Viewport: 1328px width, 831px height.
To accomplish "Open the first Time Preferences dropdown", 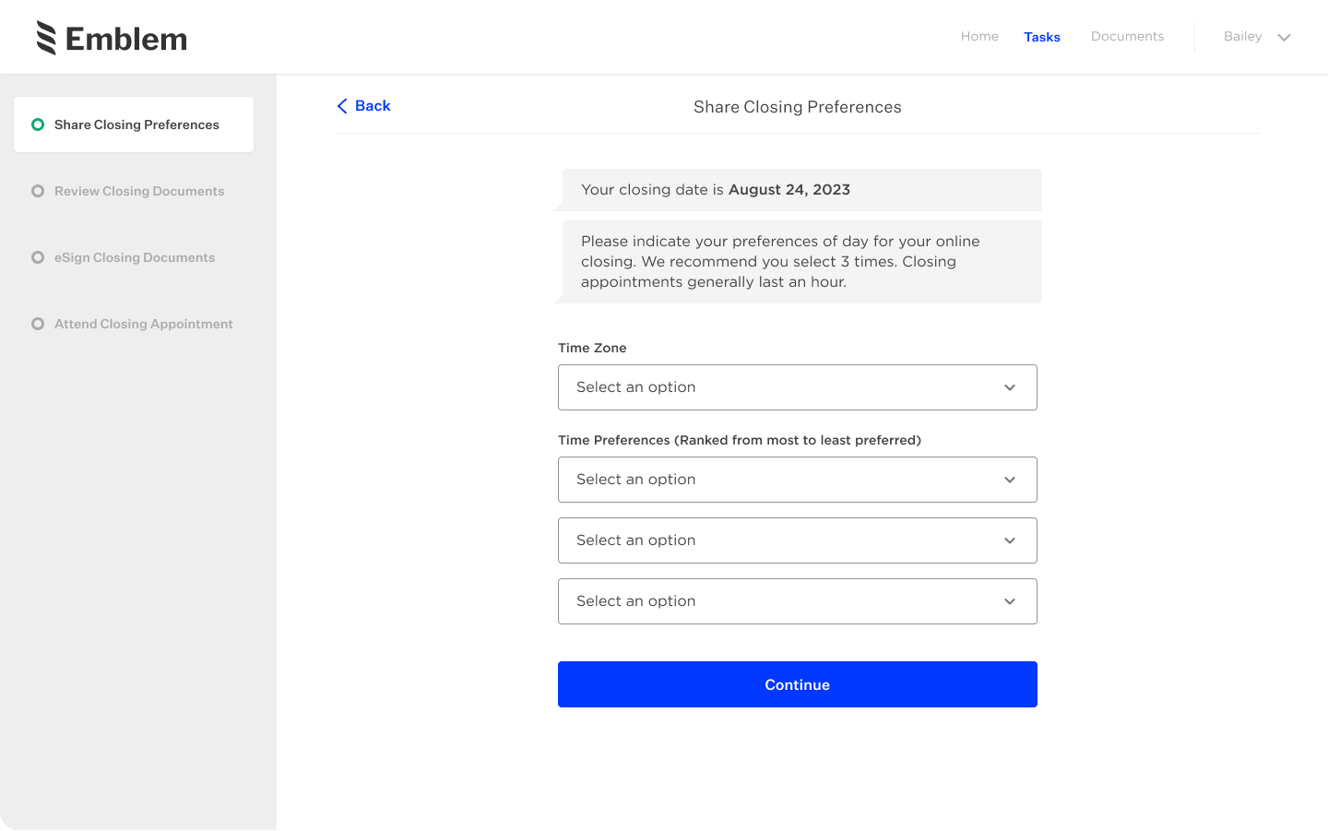I will [x=798, y=480].
